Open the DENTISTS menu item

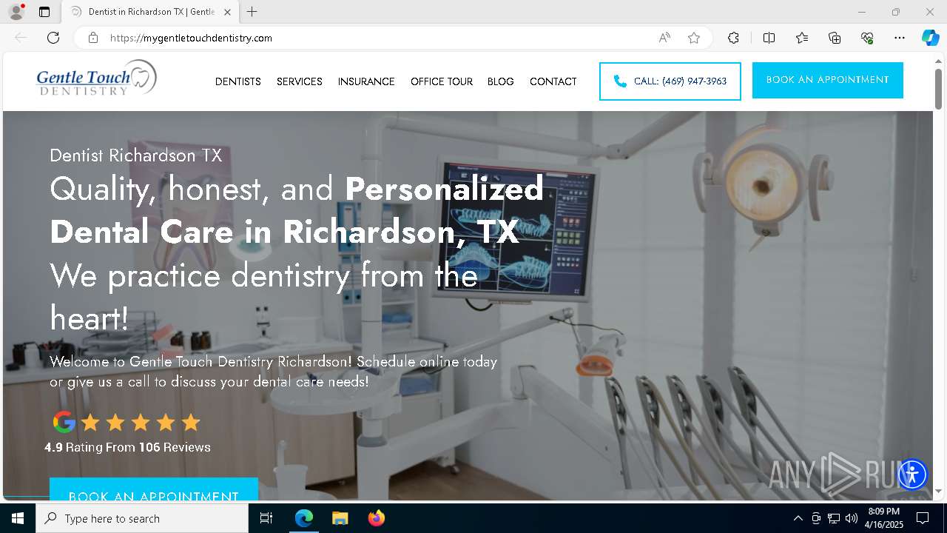point(238,81)
